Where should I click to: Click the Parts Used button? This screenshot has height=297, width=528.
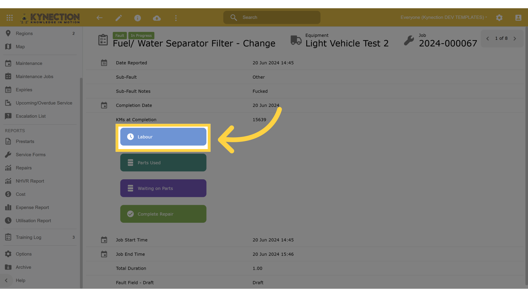point(163,163)
